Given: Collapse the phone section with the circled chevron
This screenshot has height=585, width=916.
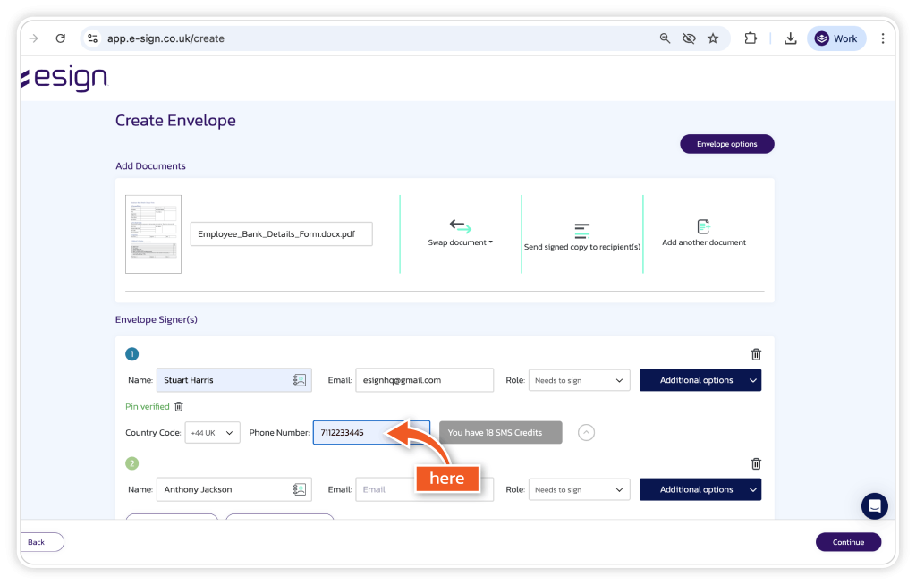Looking at the screenshot, I should (586, 433).
